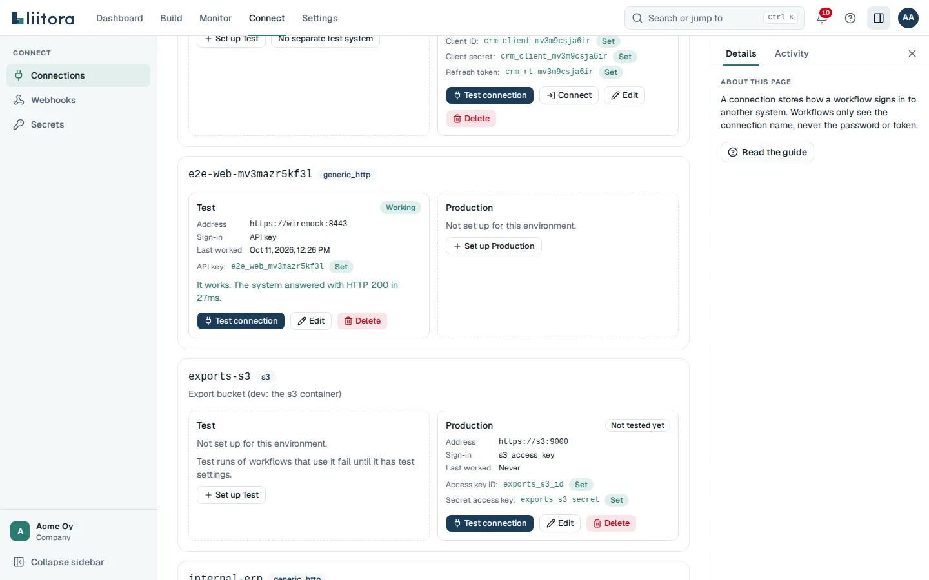Image resolution: width=929 pixels, height=580 pixels.
Task: Switch to the Activity tab
Action: 792,53
